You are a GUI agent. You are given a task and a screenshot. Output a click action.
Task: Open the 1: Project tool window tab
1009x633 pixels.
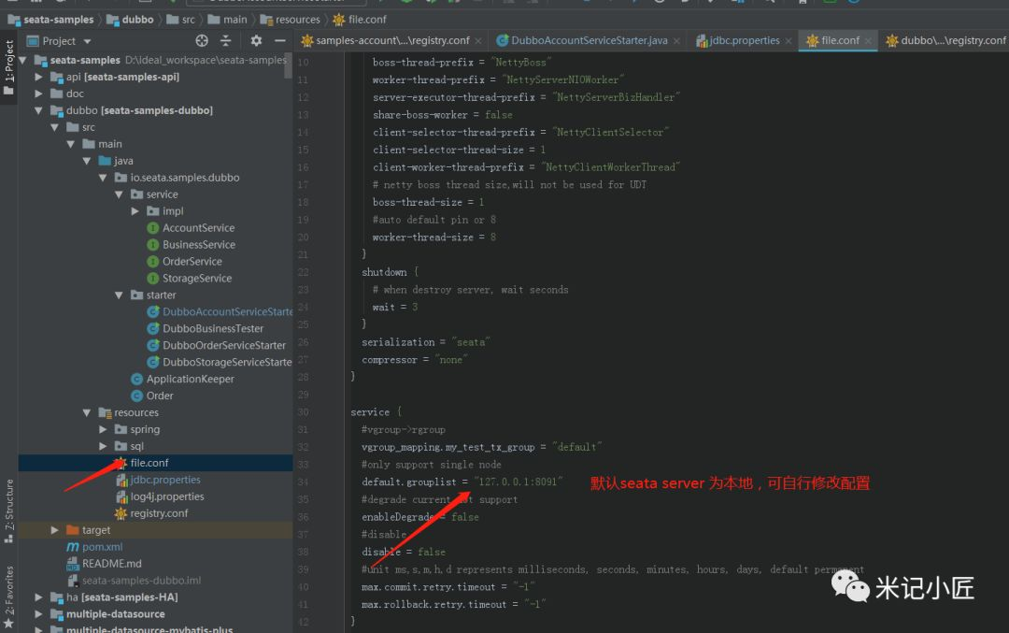click(9, 67)
